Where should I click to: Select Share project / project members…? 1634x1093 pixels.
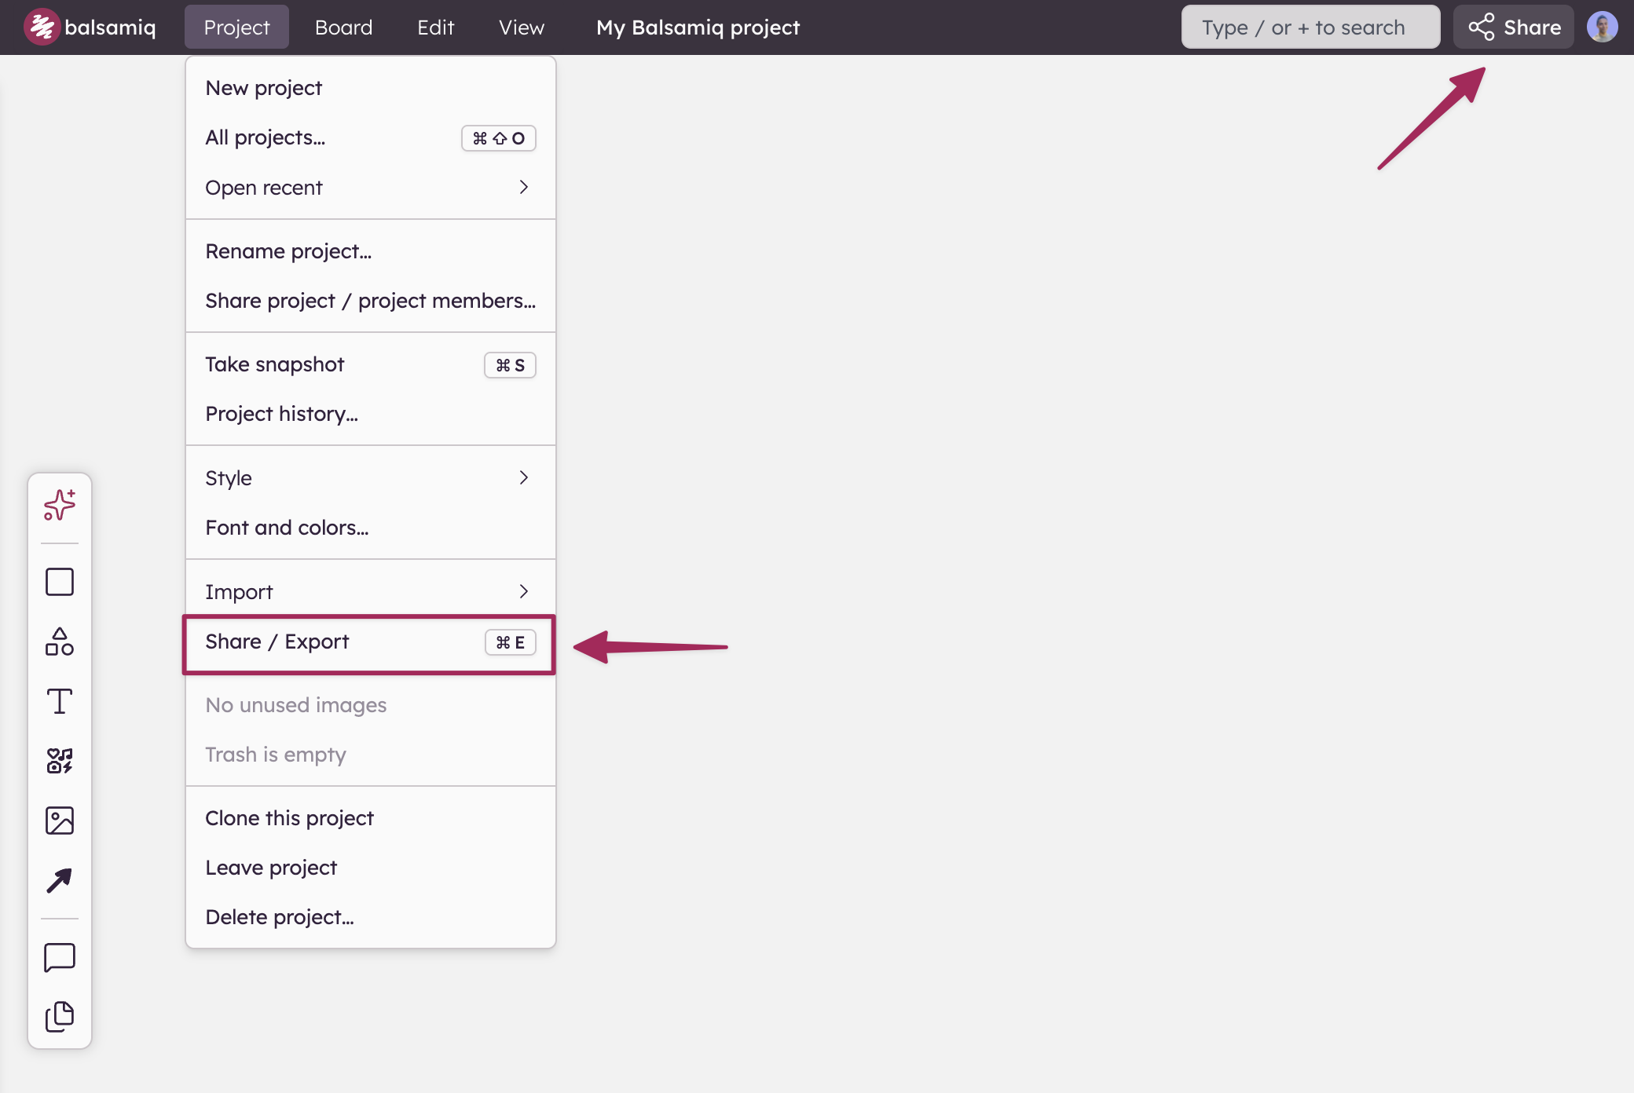pos(371,301)
